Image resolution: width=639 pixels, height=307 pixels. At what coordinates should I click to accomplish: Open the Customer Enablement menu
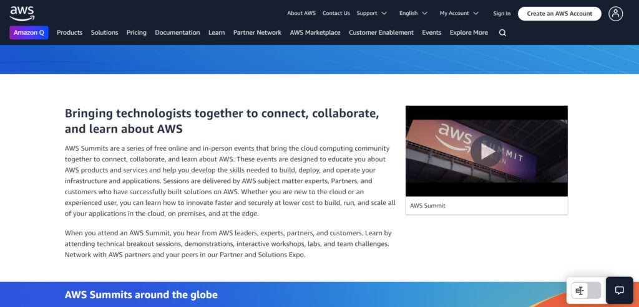[381, 32]
